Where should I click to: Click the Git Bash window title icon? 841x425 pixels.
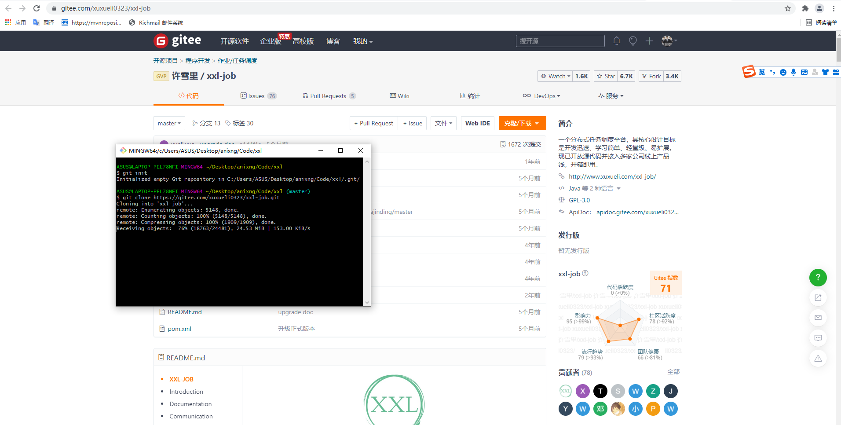[x=123, y=150]
